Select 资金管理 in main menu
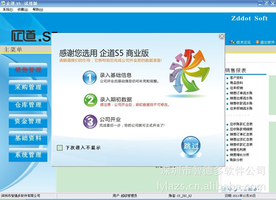276x200 pixels. [28, 121]
